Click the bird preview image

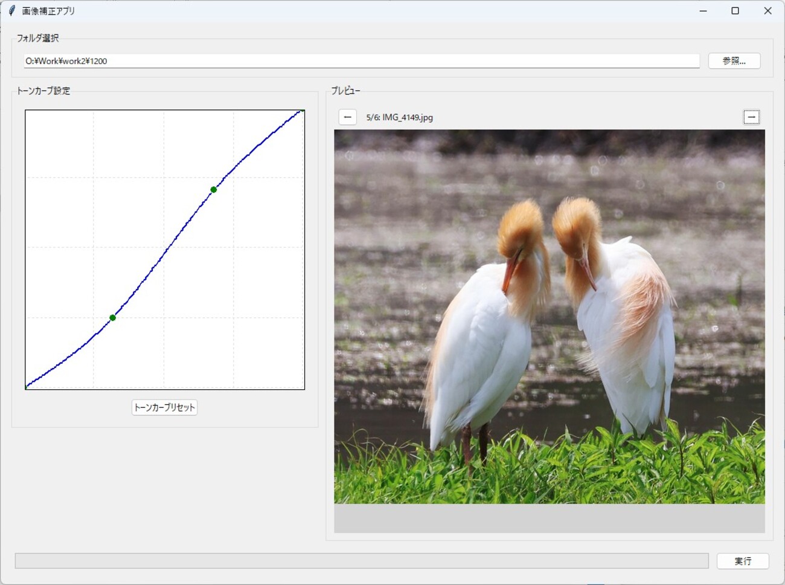coord(549,317)
